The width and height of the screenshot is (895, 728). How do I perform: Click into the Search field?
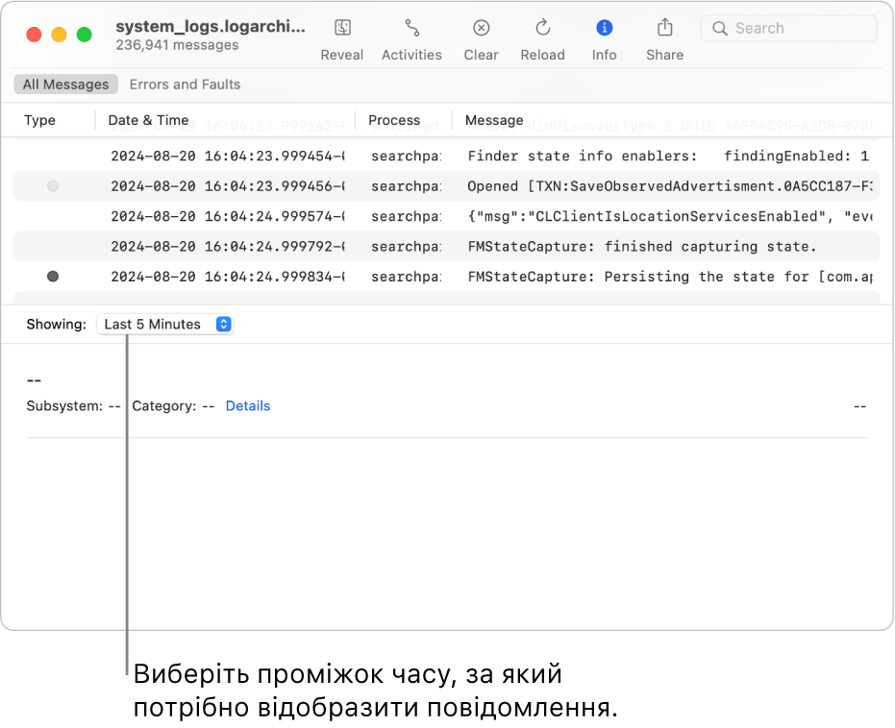coord(789,29)
